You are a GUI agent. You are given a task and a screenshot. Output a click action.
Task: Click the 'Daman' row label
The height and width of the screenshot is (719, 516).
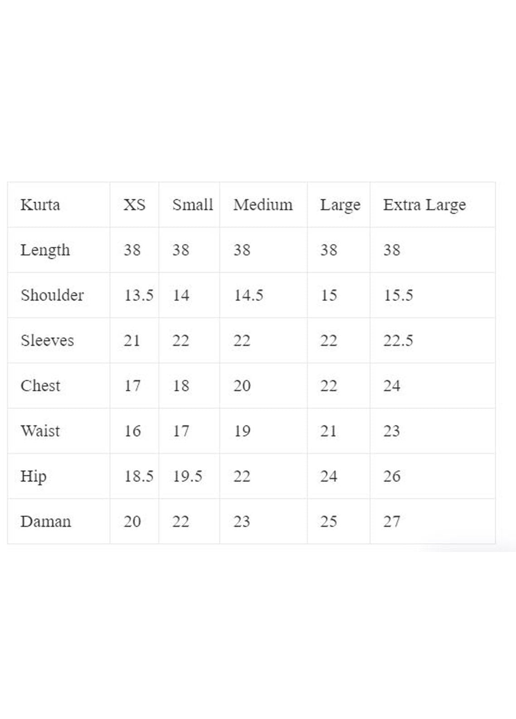pos(46,522)
